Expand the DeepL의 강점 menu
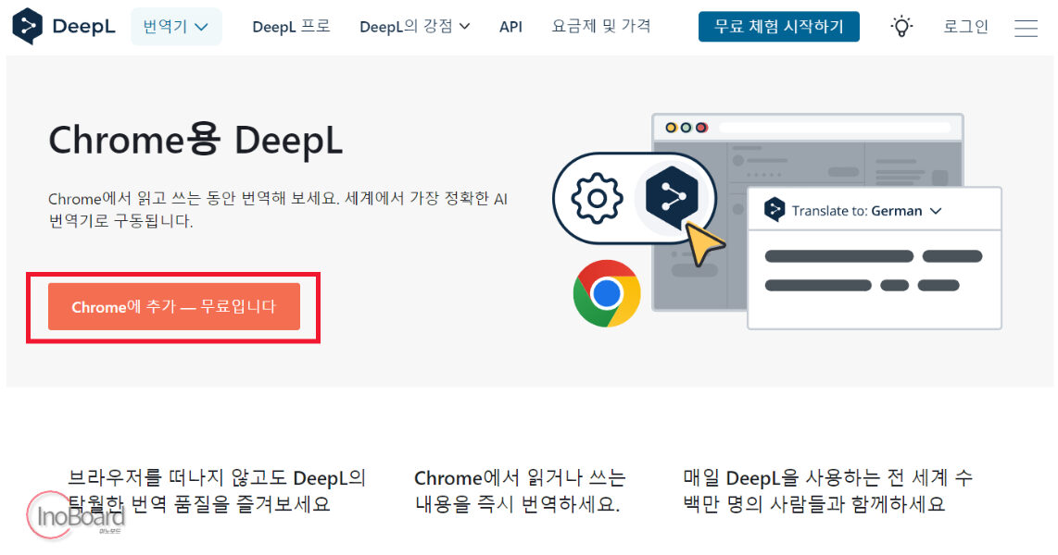Viewport: 1058px width, 555px height. [414, 27]
